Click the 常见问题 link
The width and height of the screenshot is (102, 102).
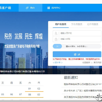pos(97,62)
